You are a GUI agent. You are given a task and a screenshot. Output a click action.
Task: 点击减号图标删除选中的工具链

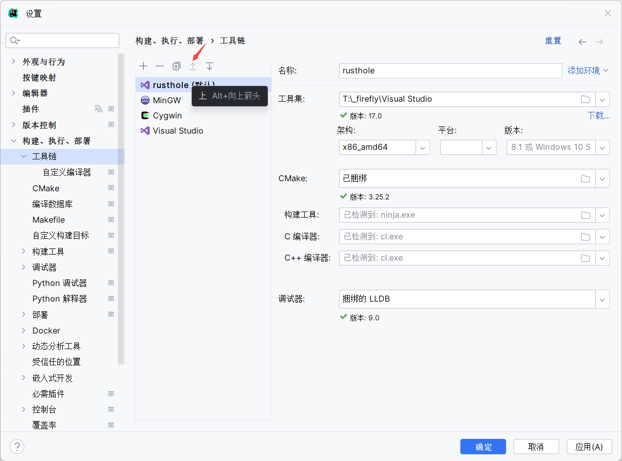point(159,66)
